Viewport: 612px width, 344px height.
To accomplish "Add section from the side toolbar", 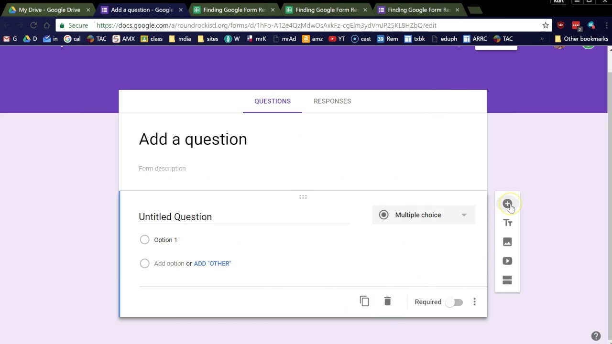I will point(507,280).
